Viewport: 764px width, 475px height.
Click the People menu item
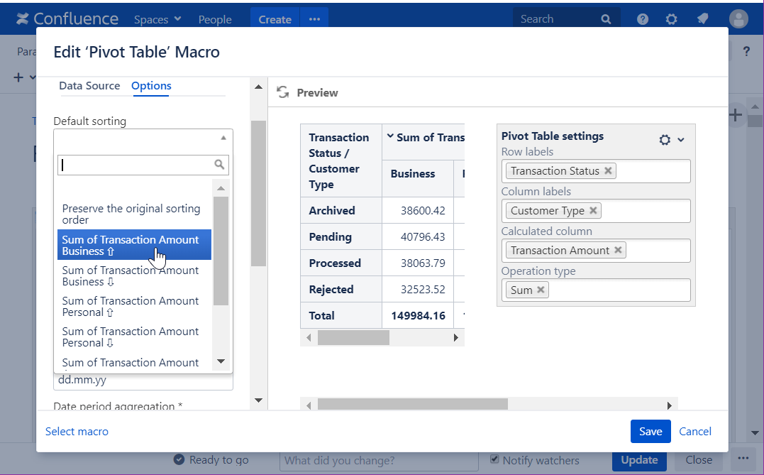[x=215, y=19]
